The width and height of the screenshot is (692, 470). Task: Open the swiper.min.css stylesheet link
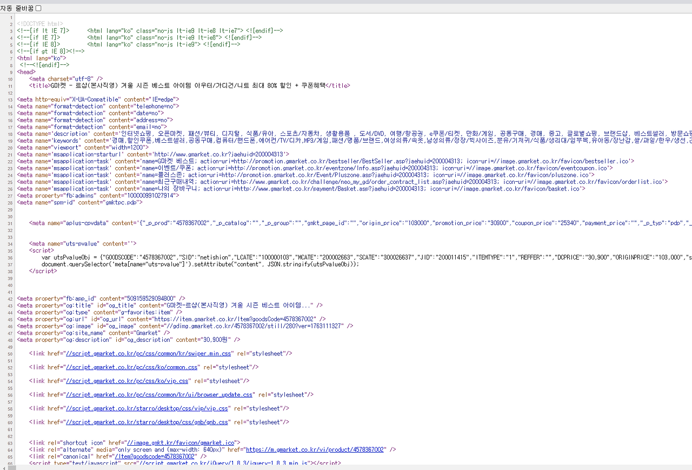tap(149, 353)
